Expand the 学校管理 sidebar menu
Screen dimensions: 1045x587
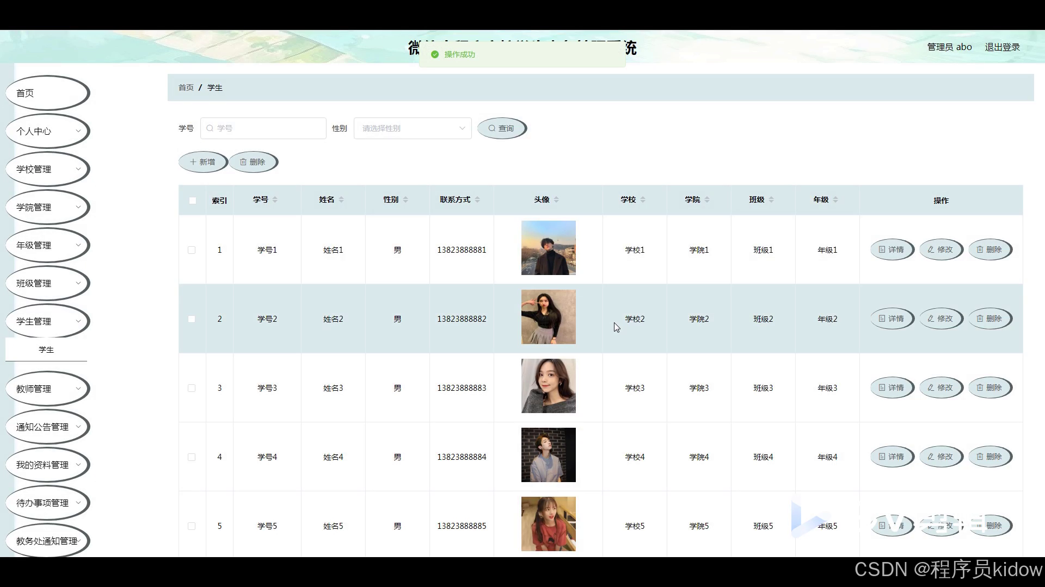pyautogui.click(x=47, y=169)
